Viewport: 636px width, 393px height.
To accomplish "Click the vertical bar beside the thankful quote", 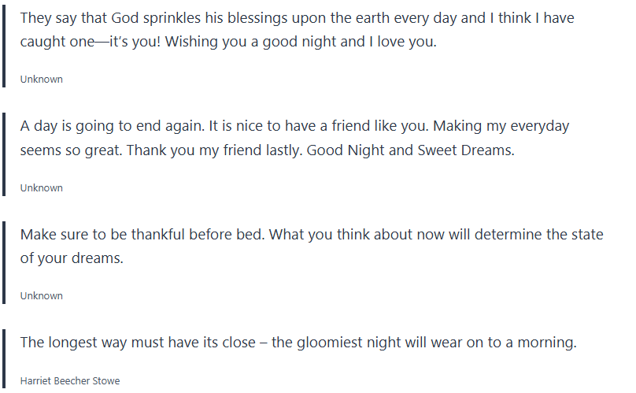I will point(4,261).
